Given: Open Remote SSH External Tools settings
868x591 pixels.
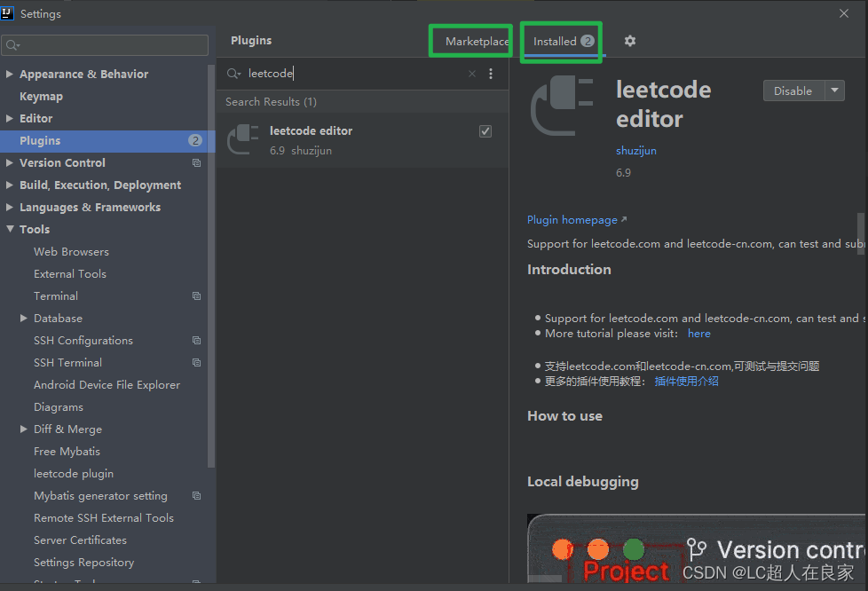Looking at the screenshot, I should [x=104, y=518].
